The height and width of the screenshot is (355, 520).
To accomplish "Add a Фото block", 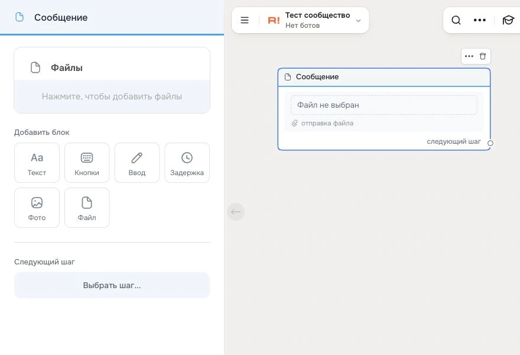I will tap(37, 208).
